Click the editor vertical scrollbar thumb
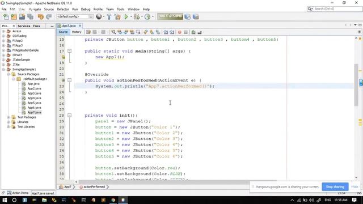363x204 pixels. (356, 85)
